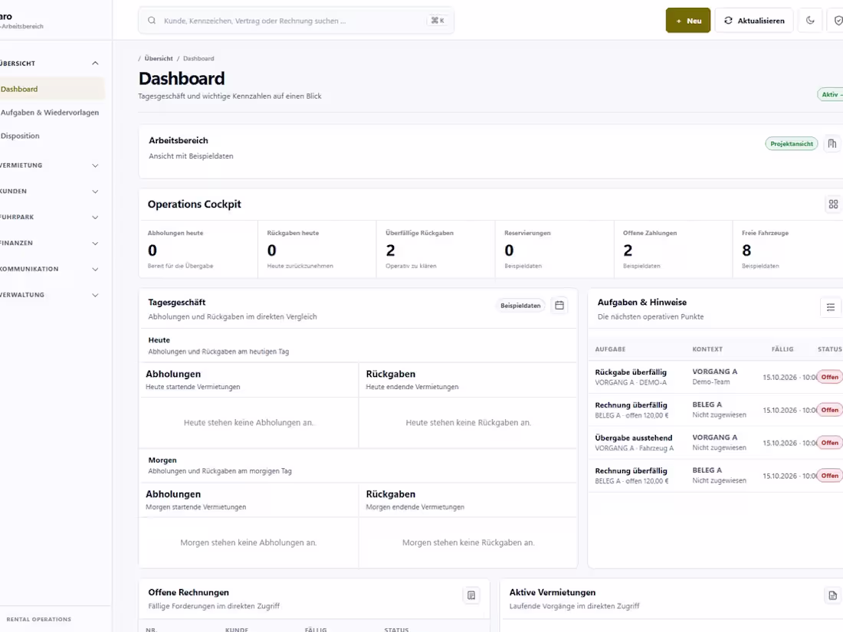Click the AUFGABE column header

point(610,349)
